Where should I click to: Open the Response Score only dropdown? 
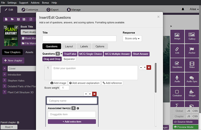point(132,39)
